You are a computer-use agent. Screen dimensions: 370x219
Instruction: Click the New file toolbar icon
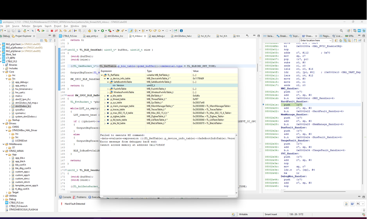(1, 31)
